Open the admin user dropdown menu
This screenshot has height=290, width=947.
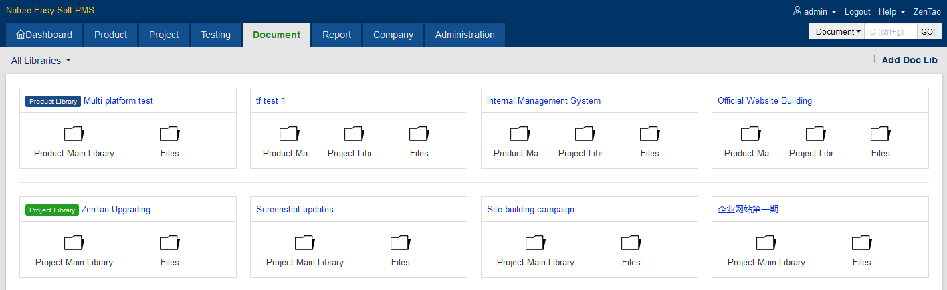click(x=815, y=11)
